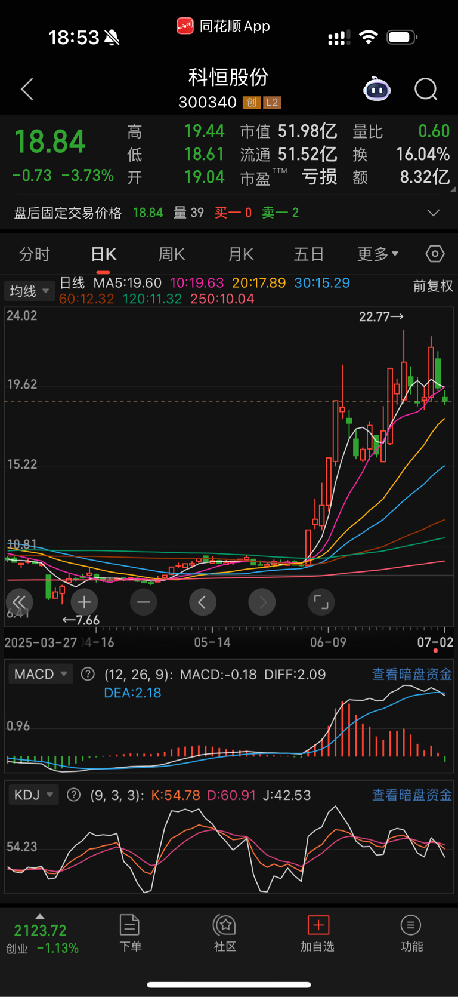Tap the 创 board badge
Image resolution: width=458 pixels, height=997 pixels.
(251, 103)
